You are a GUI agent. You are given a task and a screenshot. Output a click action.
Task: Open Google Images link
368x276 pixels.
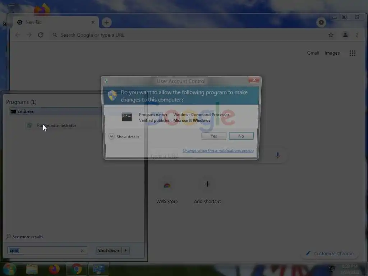coord(332,53)
